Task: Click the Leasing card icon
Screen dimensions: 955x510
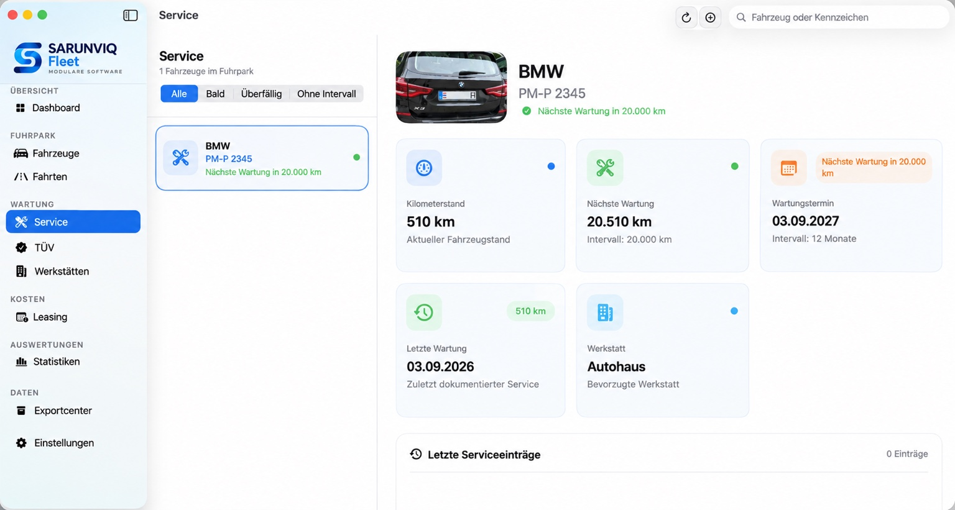Action: 22,317
